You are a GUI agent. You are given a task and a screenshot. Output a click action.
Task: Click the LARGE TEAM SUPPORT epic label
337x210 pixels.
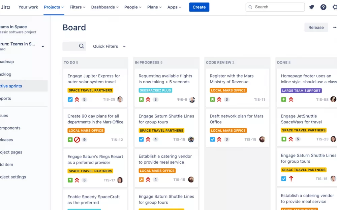tap(301, 91)
